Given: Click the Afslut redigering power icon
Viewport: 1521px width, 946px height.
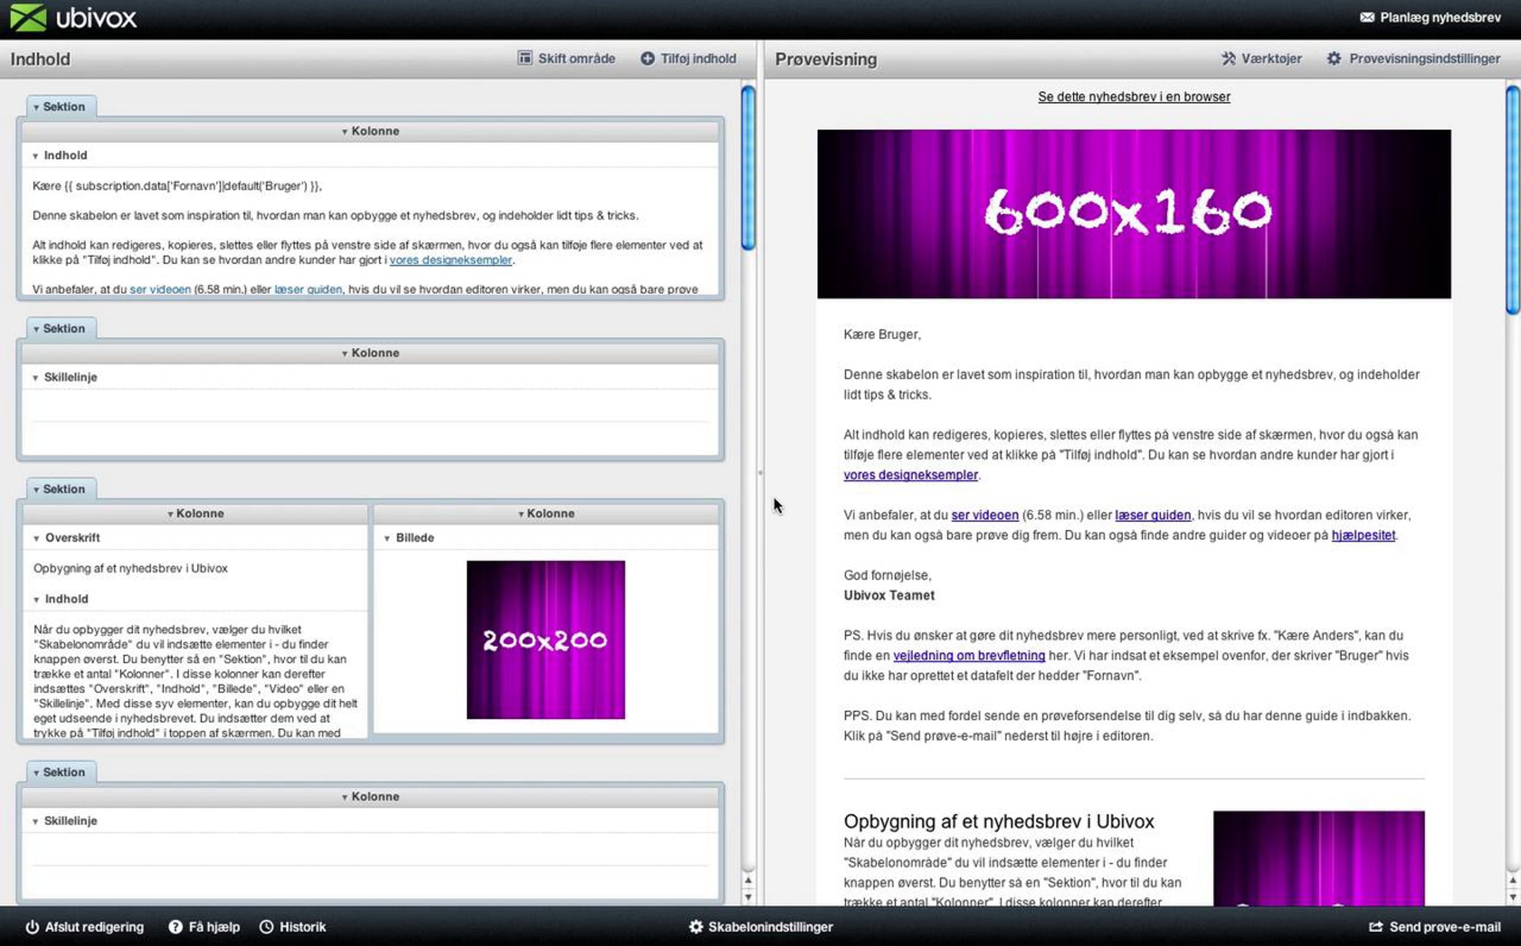Looking at the screenshot, I should tap(32, 926).
